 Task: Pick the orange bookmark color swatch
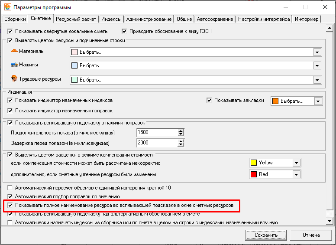(x=275, y=101)
